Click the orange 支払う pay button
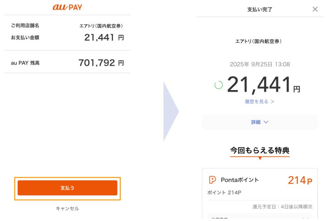The width and height of the screenshot is (327, 221). (x=67, y=188)
